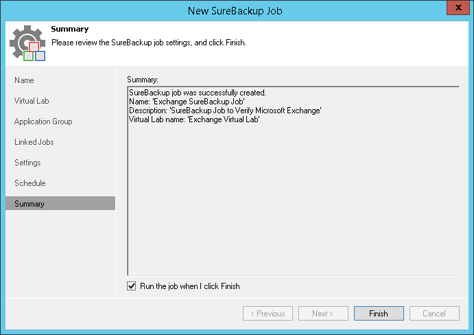Select the Summary step
The height and width of the screenshot is (335, 474).
point(29,204)
